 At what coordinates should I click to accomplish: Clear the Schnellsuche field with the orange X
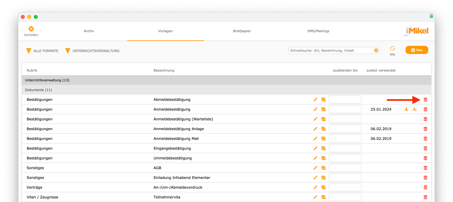point(376,50)
